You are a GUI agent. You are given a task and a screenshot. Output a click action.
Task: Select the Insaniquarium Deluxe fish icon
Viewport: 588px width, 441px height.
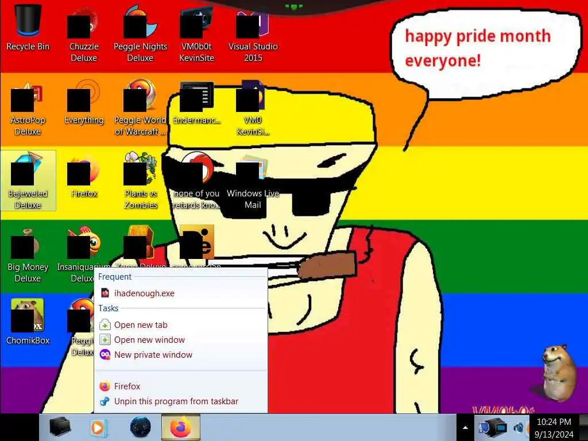pos(83,242)
